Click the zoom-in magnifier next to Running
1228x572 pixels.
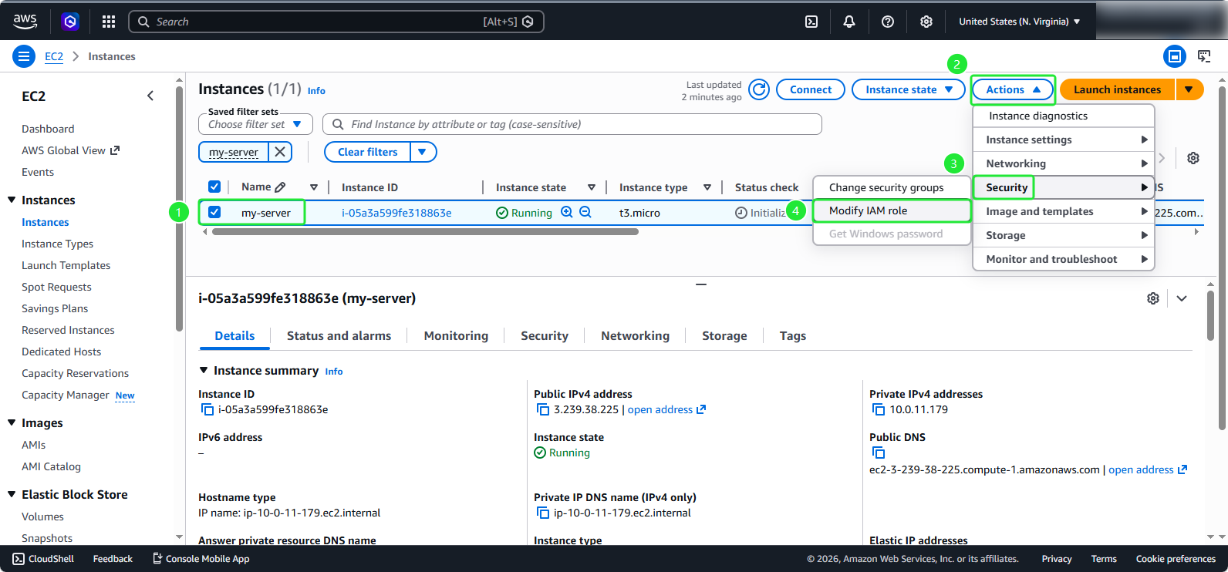pyautogui.click(x=567, y=212)
